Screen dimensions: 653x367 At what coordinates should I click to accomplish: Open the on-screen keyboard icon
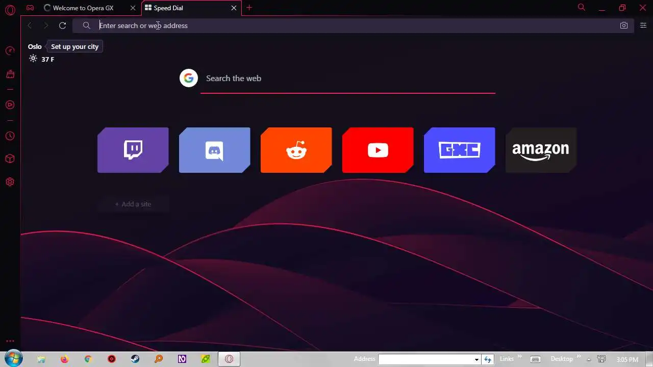[535, 359]
